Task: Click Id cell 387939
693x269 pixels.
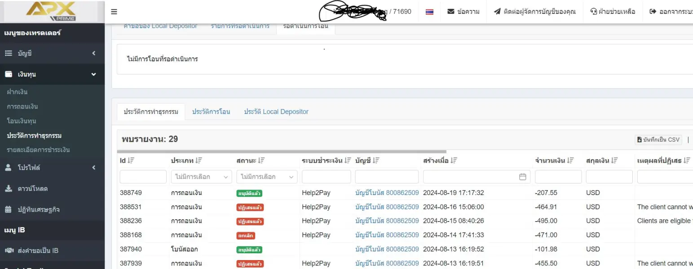Action: pos(131,263)
